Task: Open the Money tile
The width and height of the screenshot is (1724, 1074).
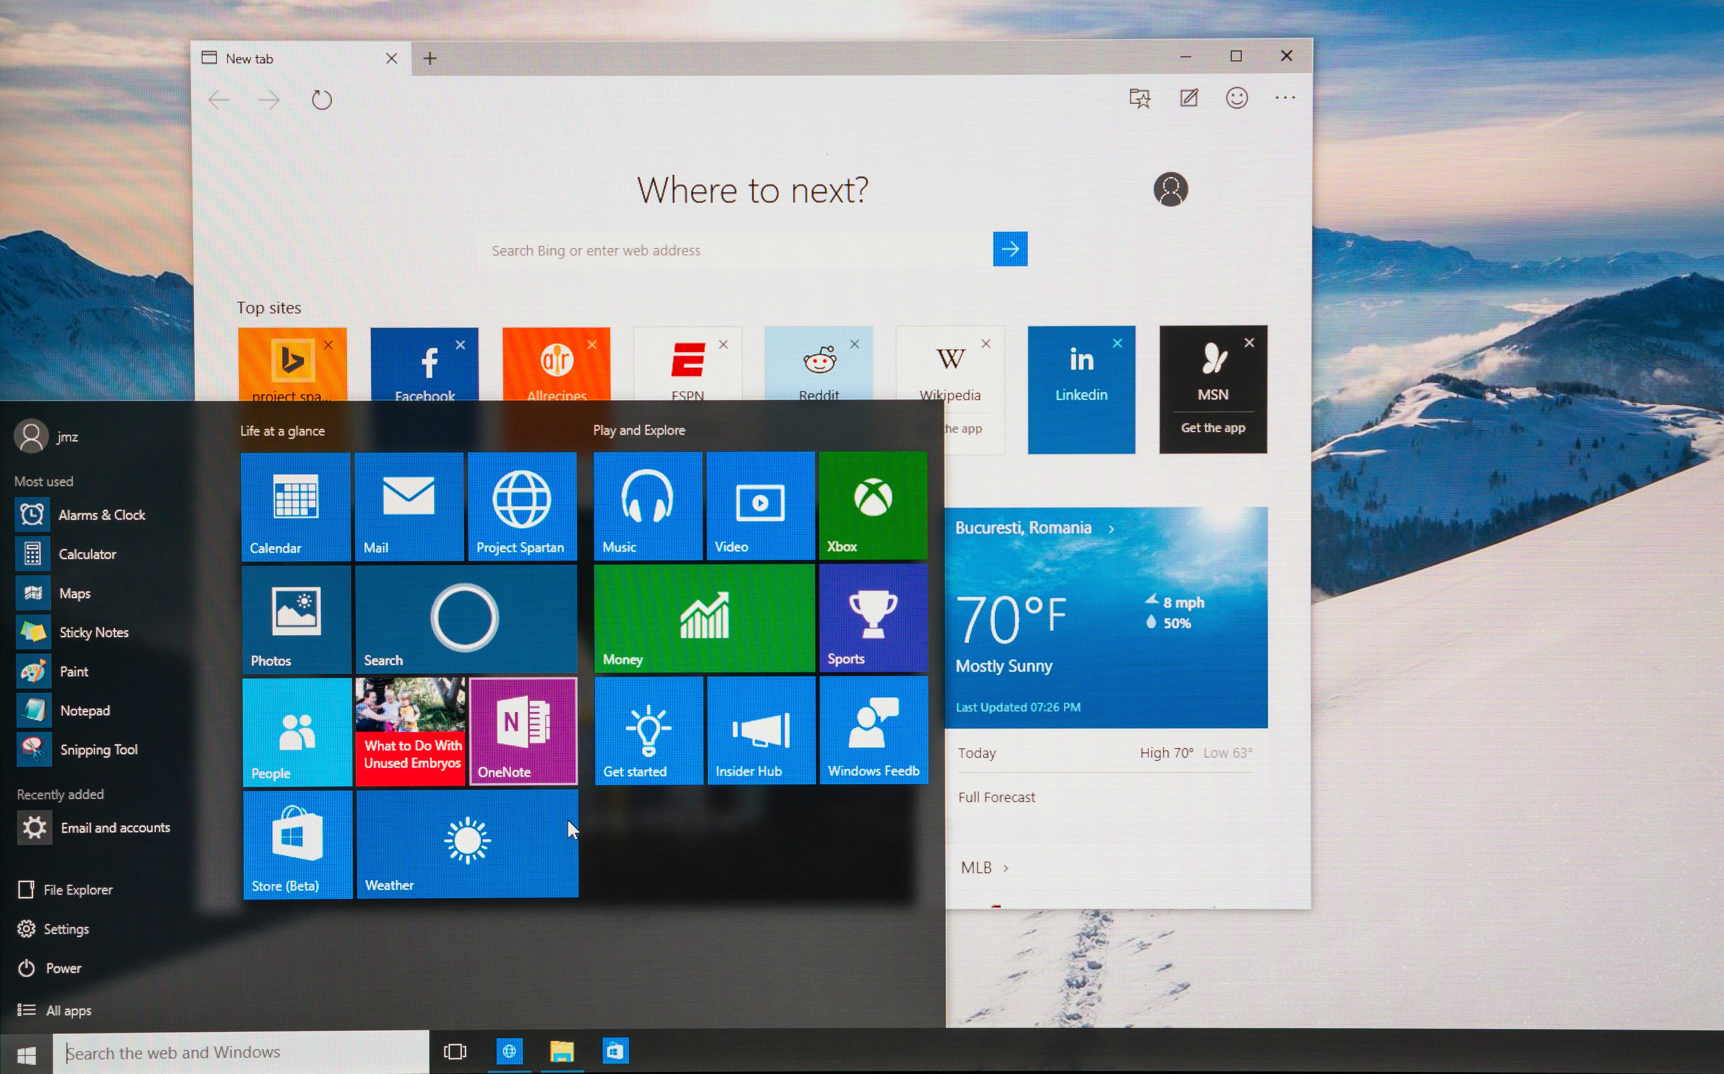Action: point(703,618)
